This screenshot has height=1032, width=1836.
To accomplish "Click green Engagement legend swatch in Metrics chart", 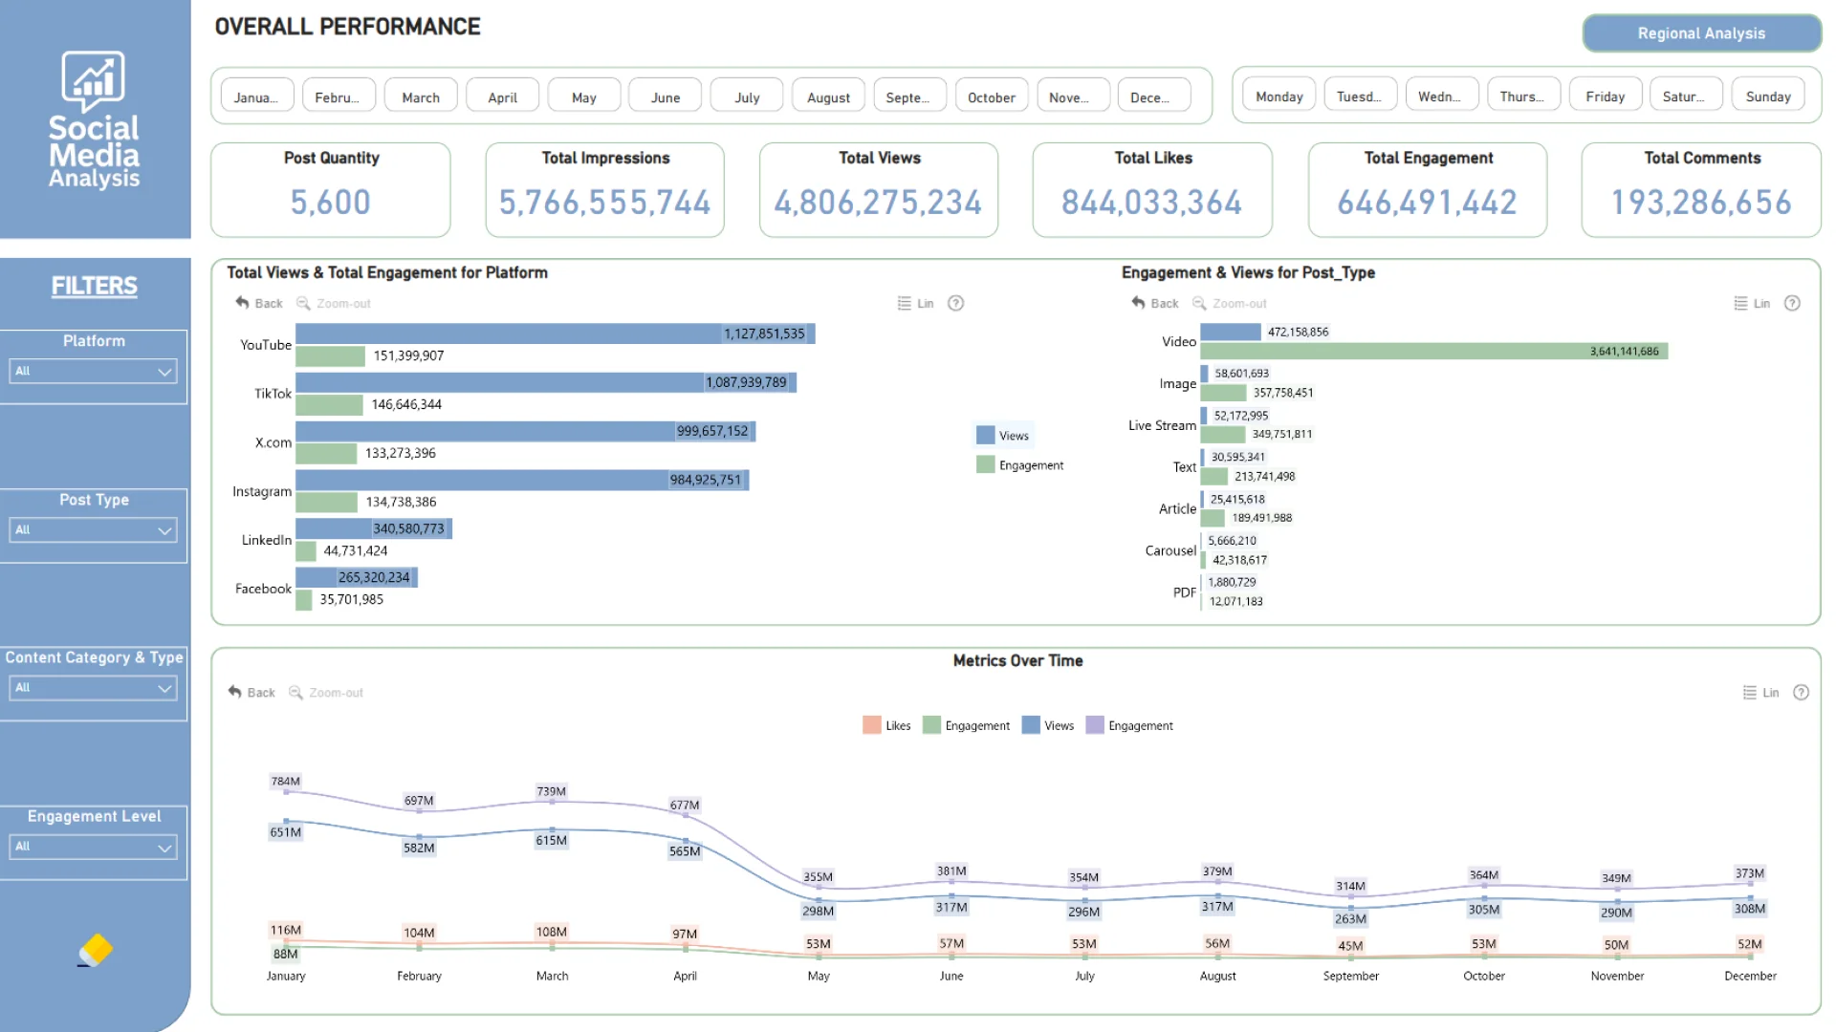I will point(931,725).
